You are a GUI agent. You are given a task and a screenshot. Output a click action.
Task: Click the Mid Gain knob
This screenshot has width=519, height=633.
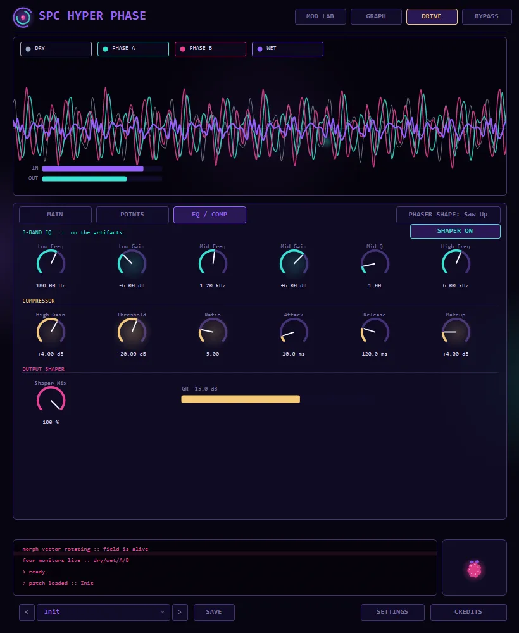(x=294, y=263)
